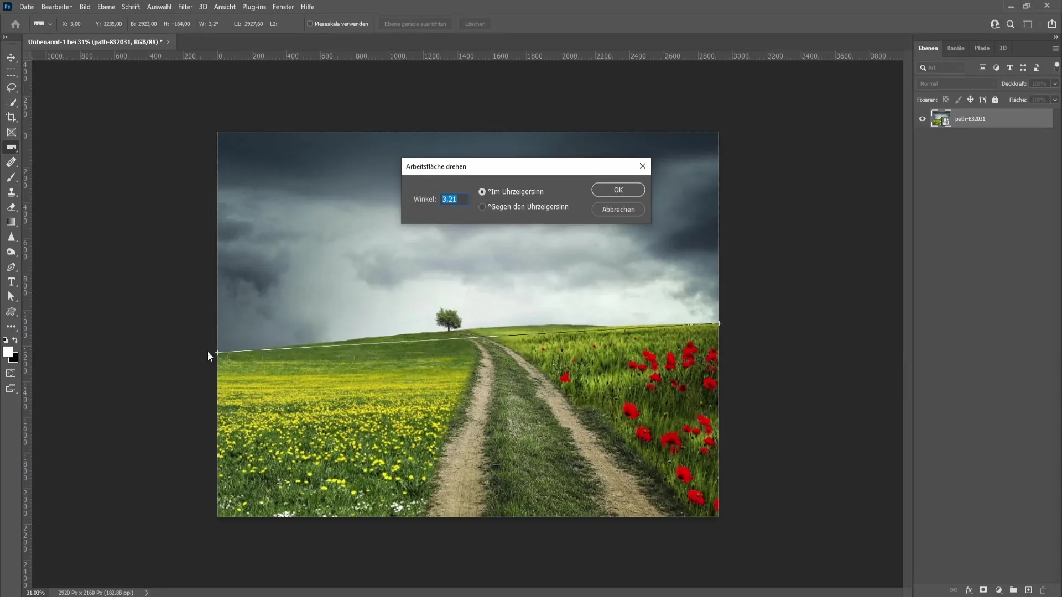Select the Gradient tool
1062x597 pixels.
point(11,222)
